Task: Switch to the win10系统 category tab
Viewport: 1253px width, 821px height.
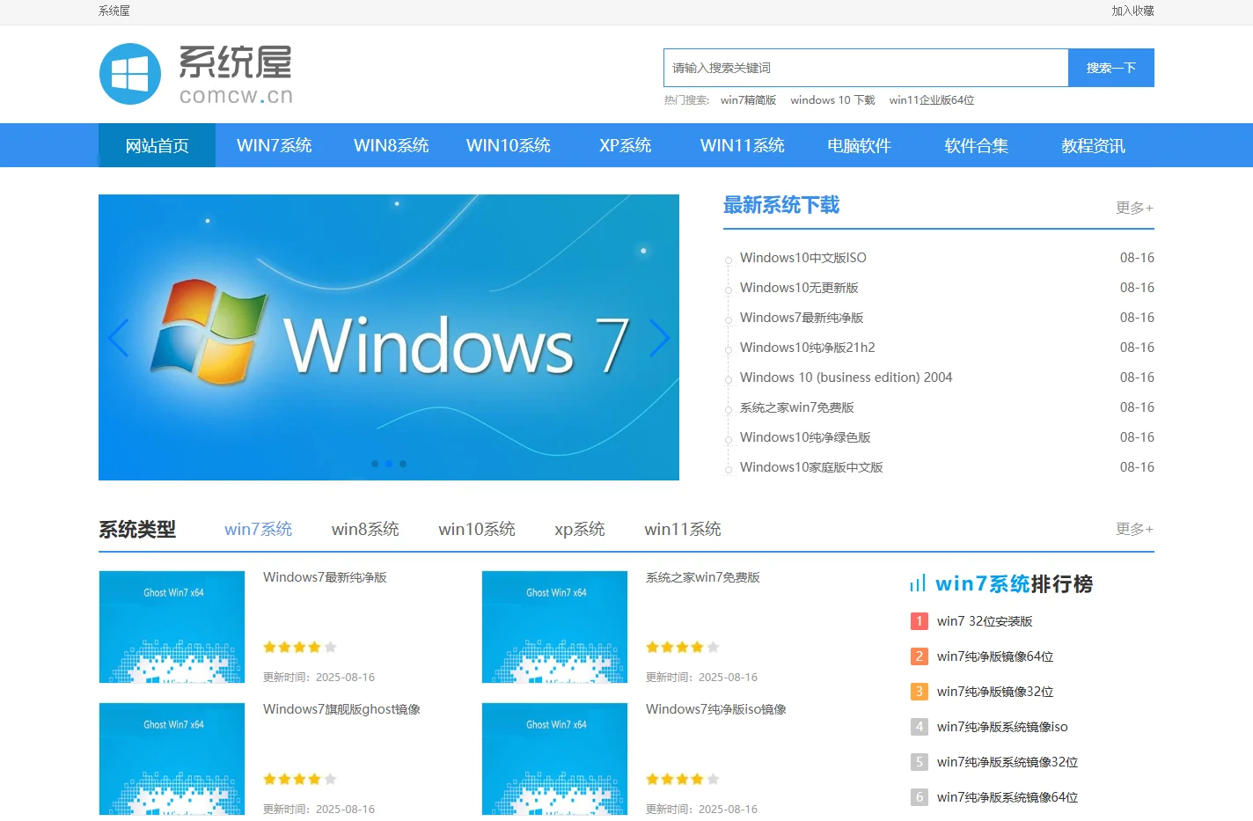Action: tap(477, 529)
